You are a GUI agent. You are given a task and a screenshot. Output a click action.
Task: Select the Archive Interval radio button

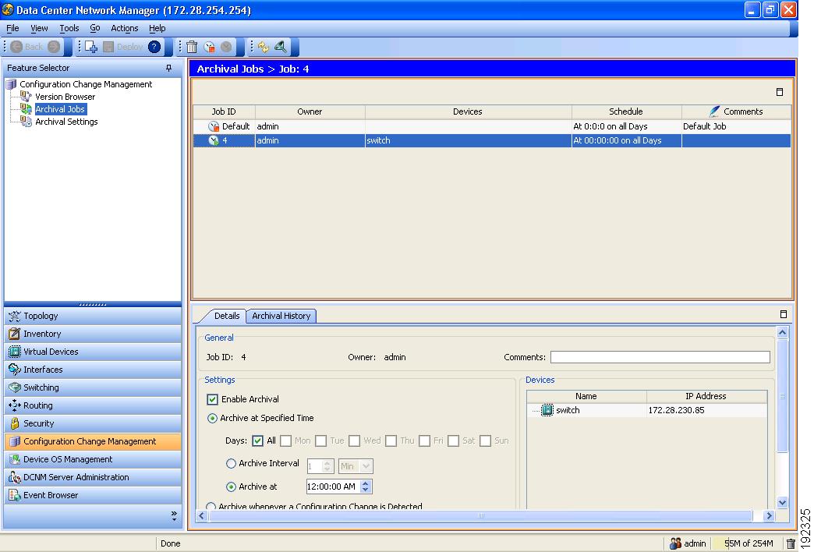231,464
